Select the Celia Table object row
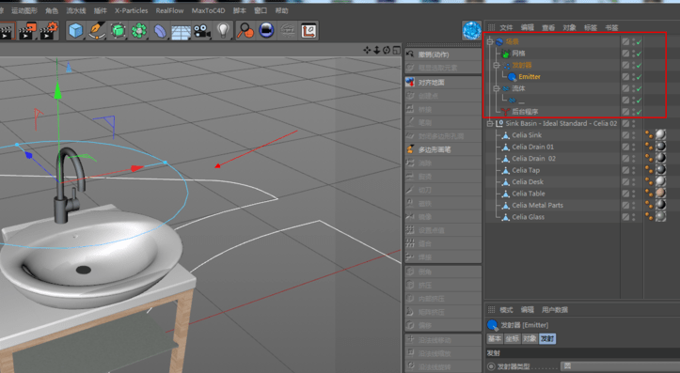 (529, 194)
